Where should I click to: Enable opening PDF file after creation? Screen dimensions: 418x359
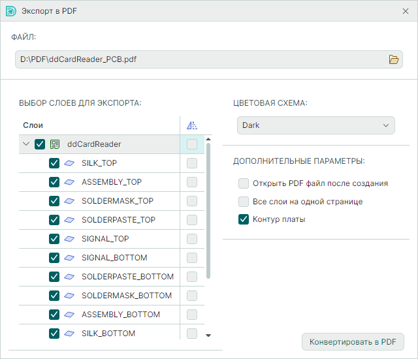[x=244, y=183]
